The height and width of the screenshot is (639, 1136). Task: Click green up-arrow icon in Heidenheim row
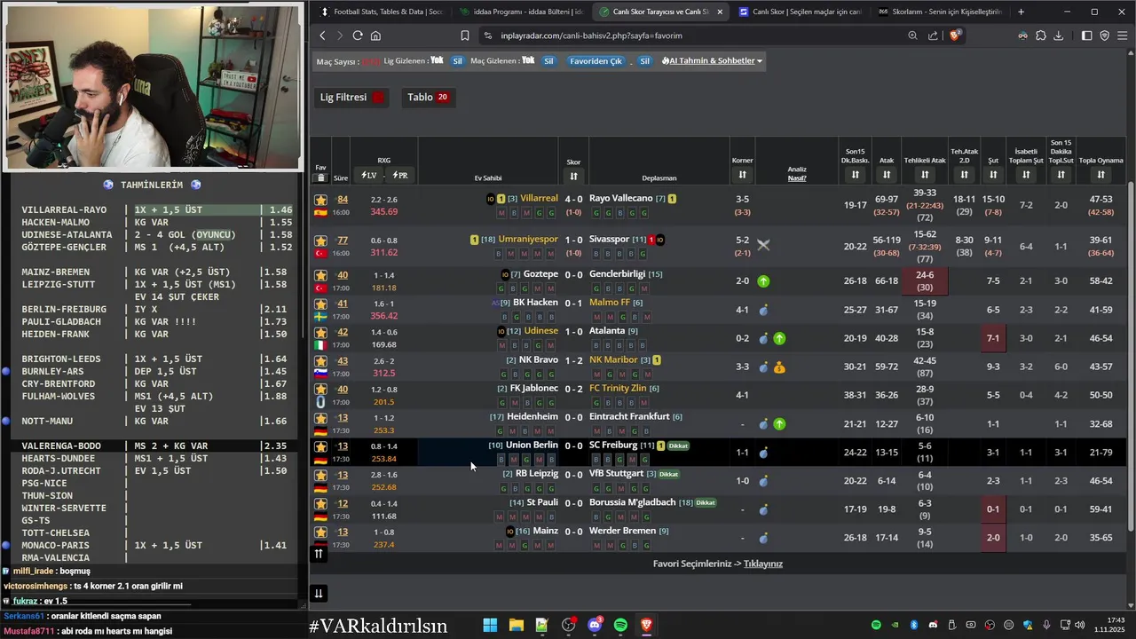pos(779,424)
